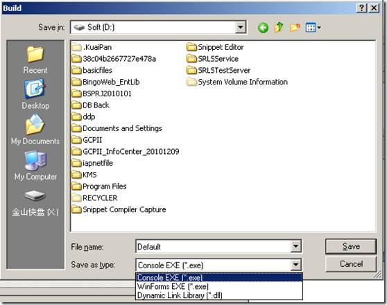387x305 pixels.
Task: Select the SRLSService folder
Action: click(212, 59)
